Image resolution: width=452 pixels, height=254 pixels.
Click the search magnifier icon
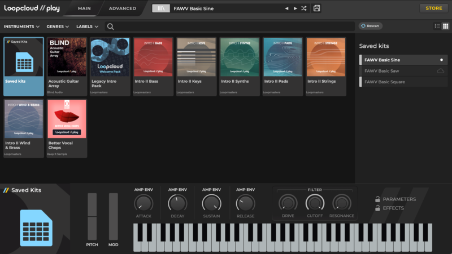[x=110, y=26]
